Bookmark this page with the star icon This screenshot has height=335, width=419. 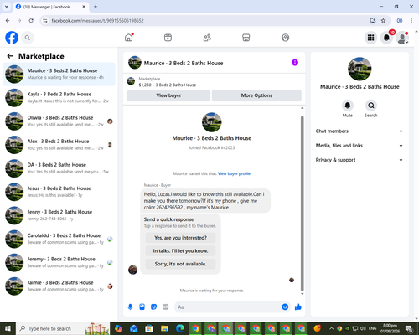(383, 21)
